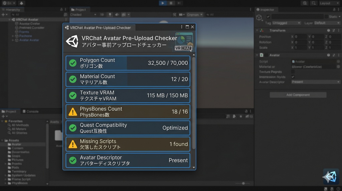342x191 pixels.
Task: Switch to the VRChat Avatar Pre-Upload Checker tab
Action: [100, 28]
